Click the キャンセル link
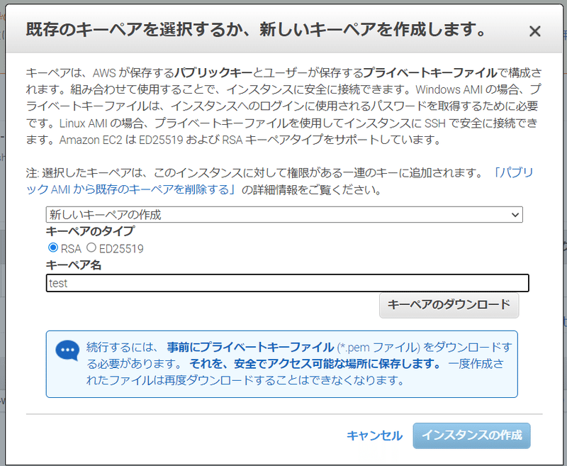This screenshot has height=466, width=567. tap(374, 436)
